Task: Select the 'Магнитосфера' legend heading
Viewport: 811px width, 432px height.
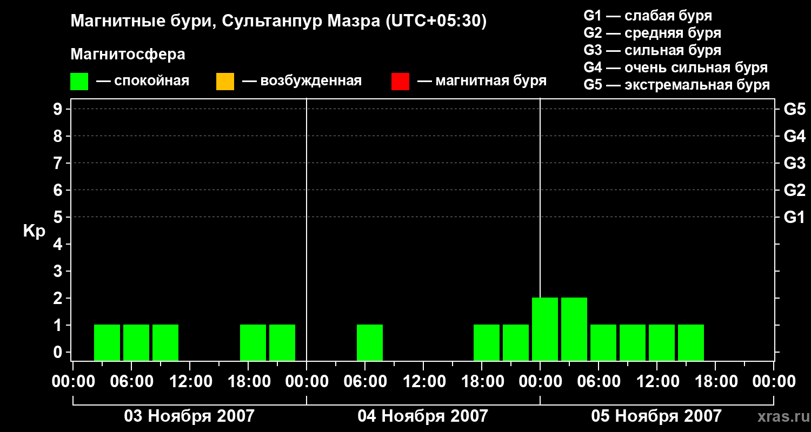Action: click(x=128, y=55)
